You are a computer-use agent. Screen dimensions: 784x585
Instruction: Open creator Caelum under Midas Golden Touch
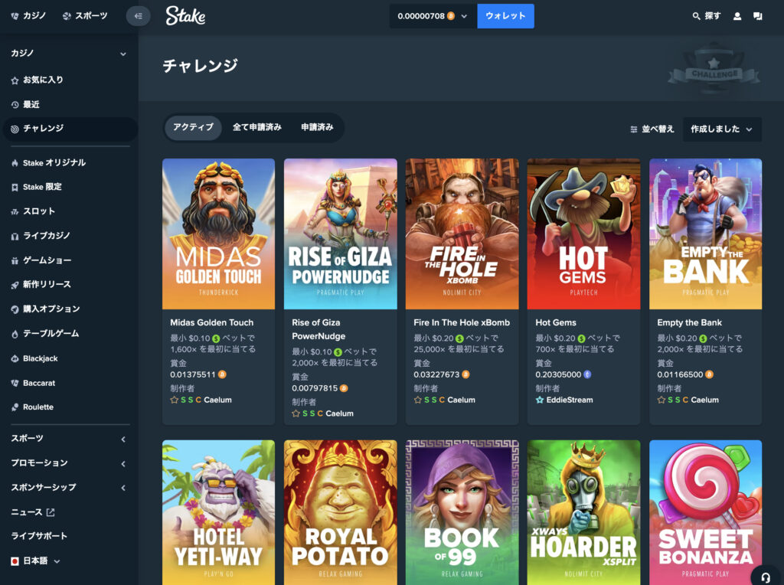click(217, 400)
